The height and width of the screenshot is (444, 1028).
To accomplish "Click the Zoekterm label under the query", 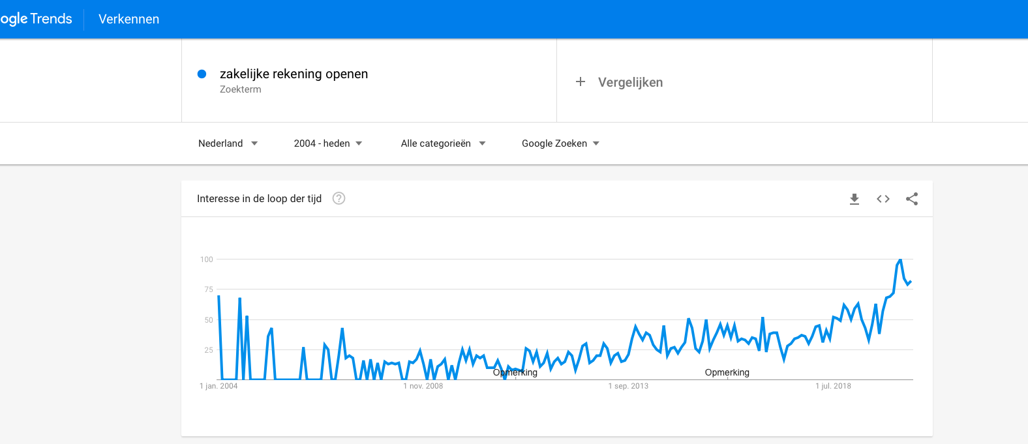I will pyautogui.click(x=241, y=89).
